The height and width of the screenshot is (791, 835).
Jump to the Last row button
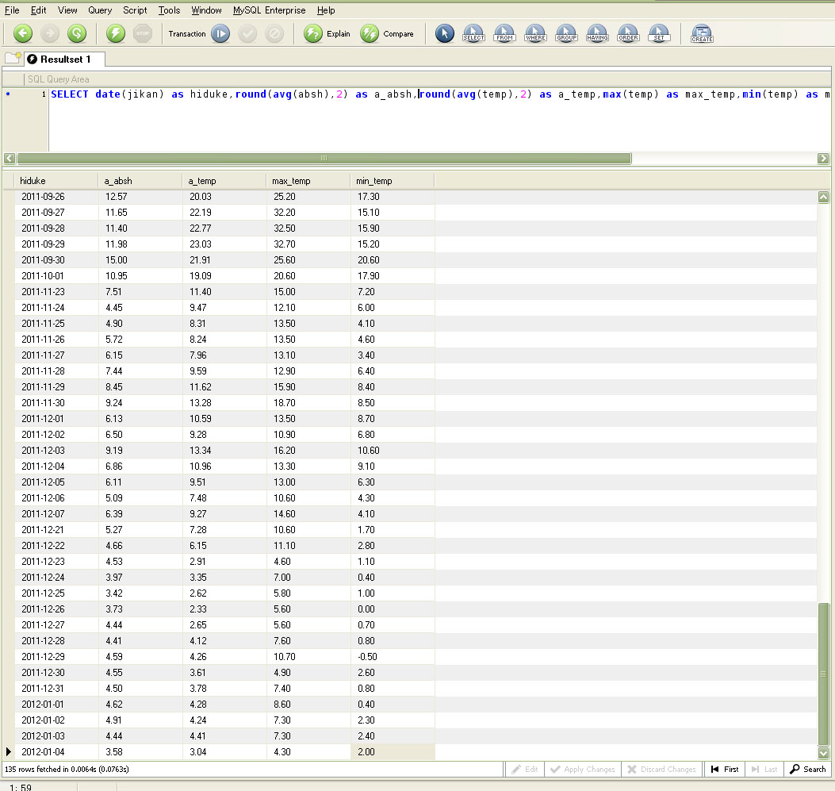[x=764, y=769]
